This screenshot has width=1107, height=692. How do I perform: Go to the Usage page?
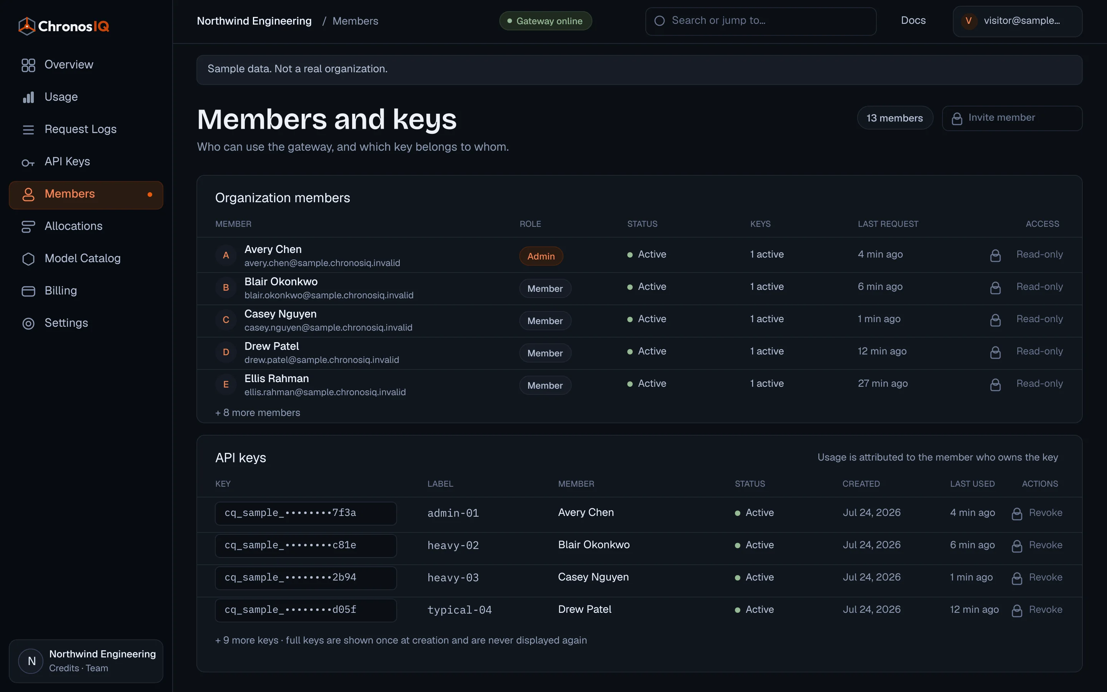(x=61, y=97)
